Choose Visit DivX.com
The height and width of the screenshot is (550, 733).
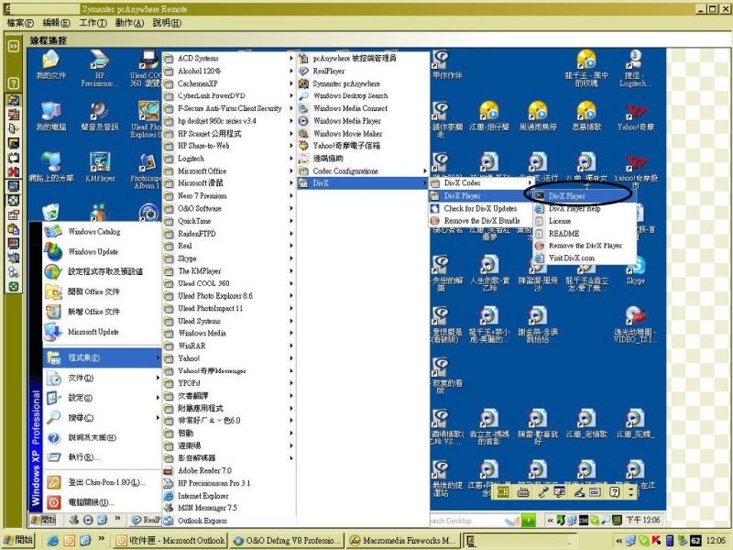point(585,258)
